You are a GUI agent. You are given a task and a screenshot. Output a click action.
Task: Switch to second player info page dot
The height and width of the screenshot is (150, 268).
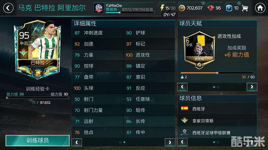pos(218,142)
